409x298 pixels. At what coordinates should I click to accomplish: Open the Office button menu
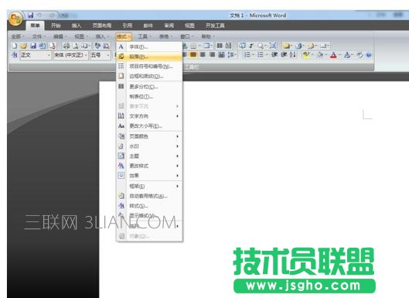coord(15,19)
